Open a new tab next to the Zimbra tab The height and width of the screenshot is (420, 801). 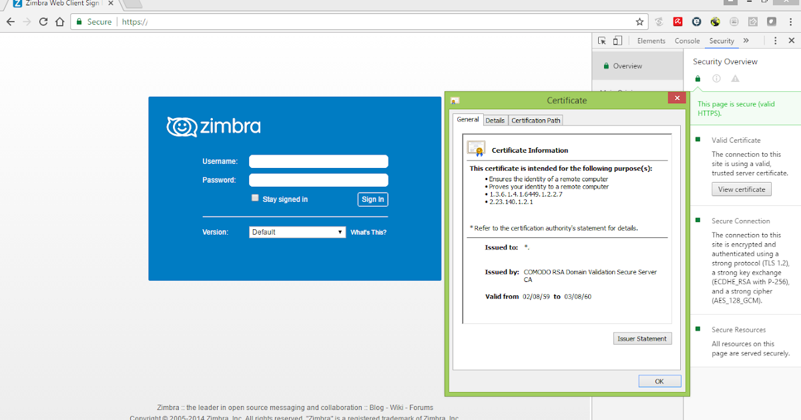[131, 3]
